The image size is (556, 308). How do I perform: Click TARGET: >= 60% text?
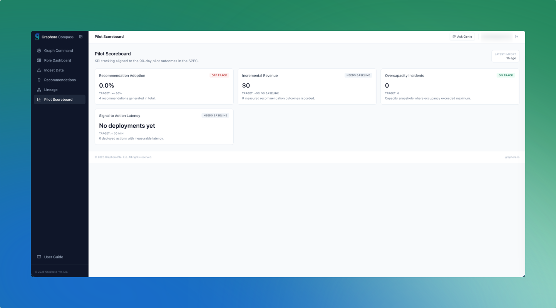click(111, 93)
